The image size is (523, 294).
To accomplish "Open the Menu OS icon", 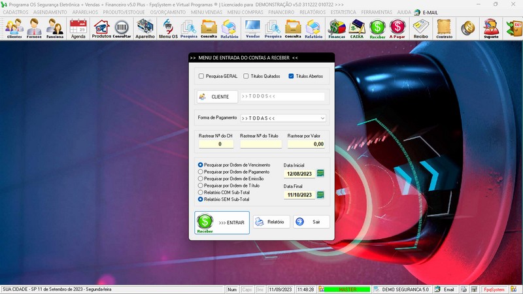I will point(168,29).
